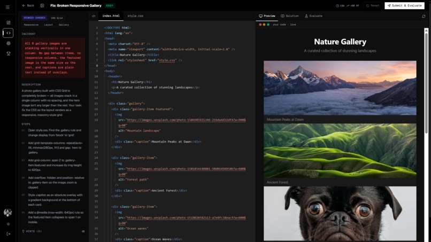
Task: Click alt="Forest path" in the editor
Action: coord(133,179)
